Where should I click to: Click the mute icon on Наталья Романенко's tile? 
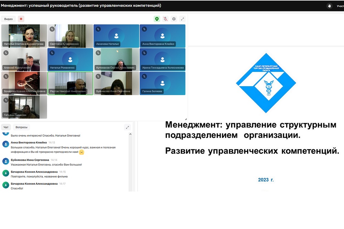[x=52, y=53]
